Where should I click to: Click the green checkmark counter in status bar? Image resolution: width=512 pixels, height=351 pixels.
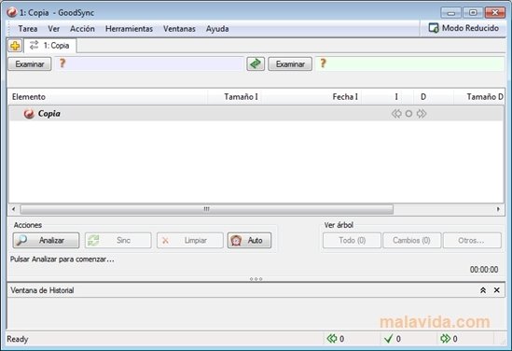click(393, 339)
